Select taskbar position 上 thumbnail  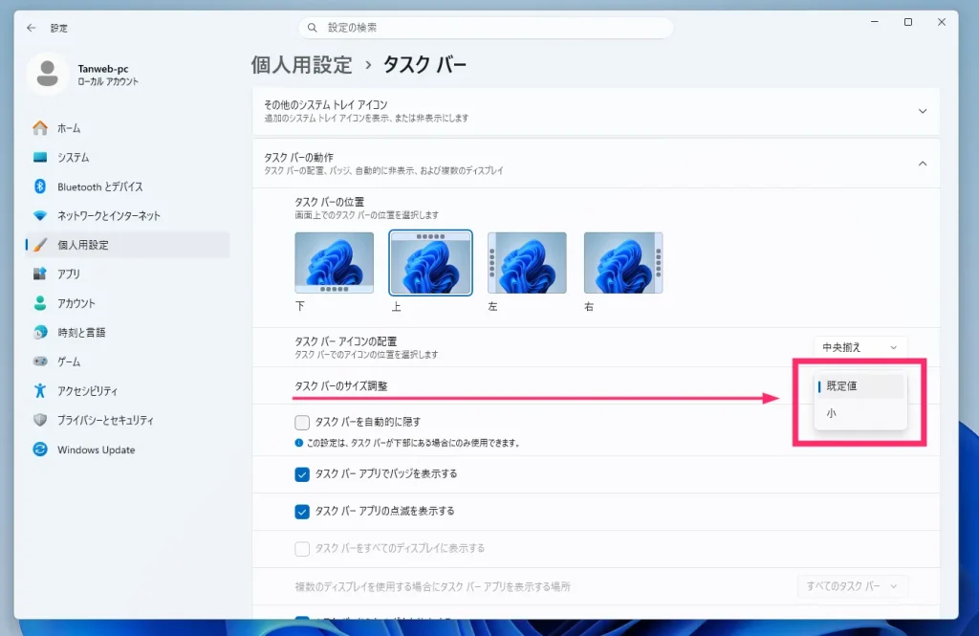click(x=431, y=263)
